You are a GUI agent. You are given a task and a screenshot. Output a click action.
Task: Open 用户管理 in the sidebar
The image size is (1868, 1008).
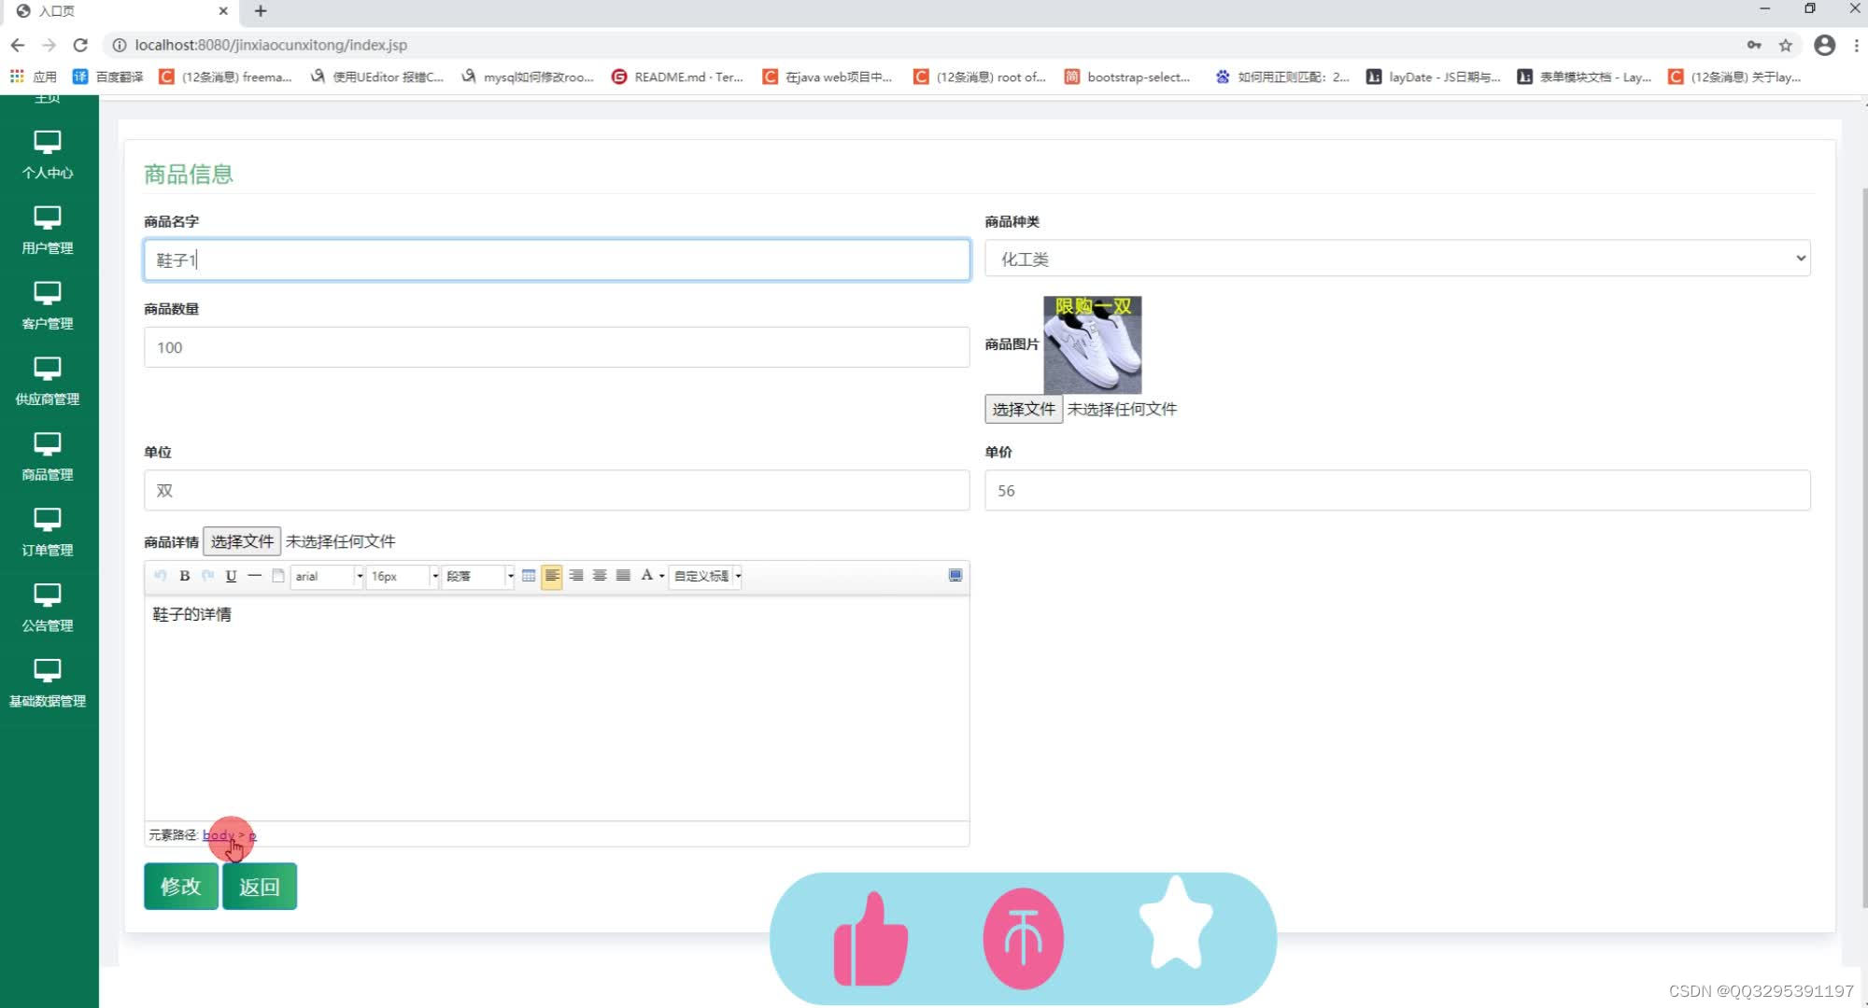pos(48,231)
